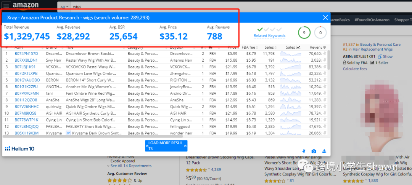The image size is (412, 185).
Task: Sort by the FBA fee column
Action: (249, 48)
